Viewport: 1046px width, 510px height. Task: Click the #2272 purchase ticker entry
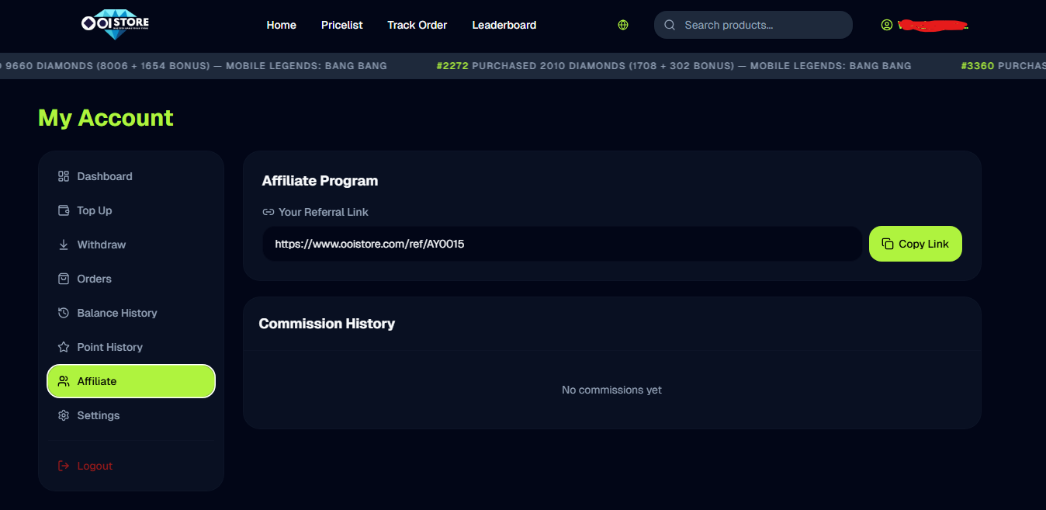[x=674, y=66]
